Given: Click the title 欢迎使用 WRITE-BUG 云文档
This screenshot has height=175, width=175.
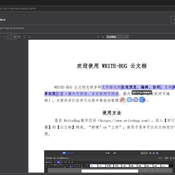Looking at the screenshot, I should tap(112, 66).
